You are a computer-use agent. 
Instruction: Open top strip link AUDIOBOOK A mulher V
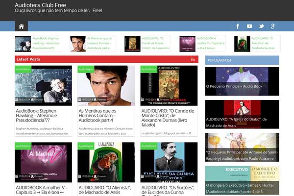[211, 43]
